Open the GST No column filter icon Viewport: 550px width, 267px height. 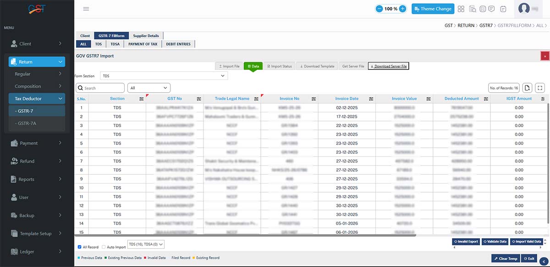click(x=199, y=99)
